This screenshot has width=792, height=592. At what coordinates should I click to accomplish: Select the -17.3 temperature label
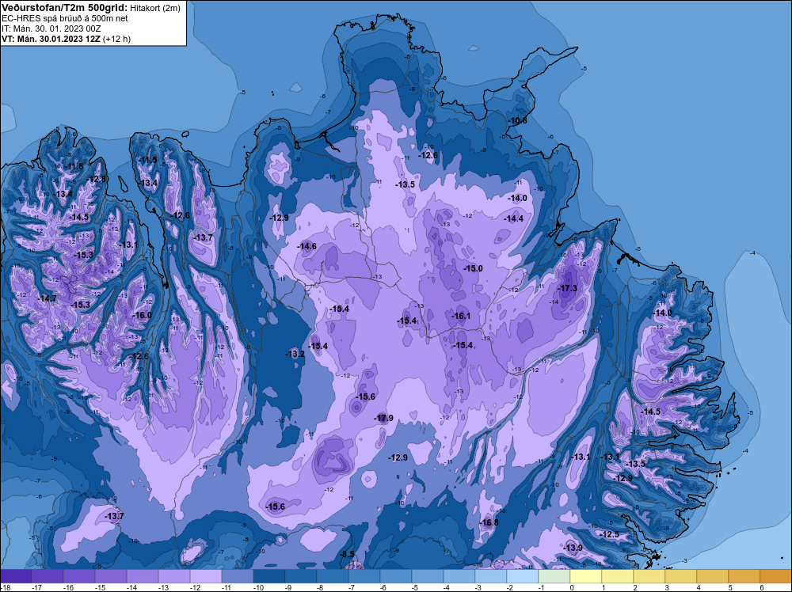coord(567,288)
